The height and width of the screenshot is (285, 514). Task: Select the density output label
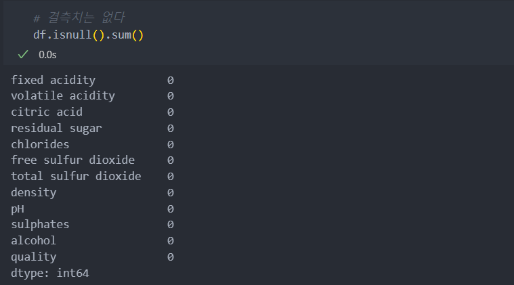[x=33, y=193]
